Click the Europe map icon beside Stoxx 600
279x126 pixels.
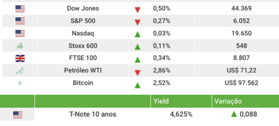pyautogui.click(x=20, y=46)
